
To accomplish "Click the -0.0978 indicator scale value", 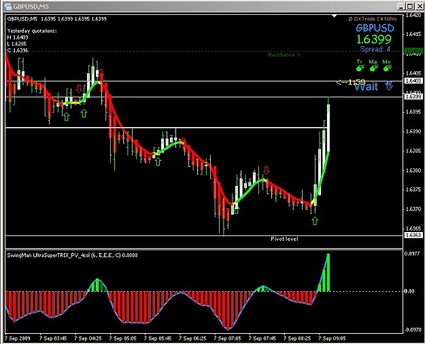I will (413, 330).
